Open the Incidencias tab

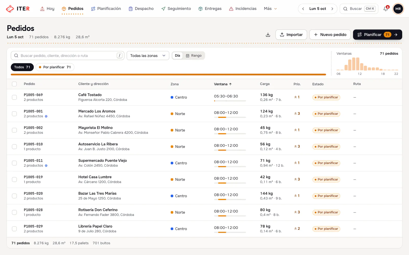pos(243,9)
